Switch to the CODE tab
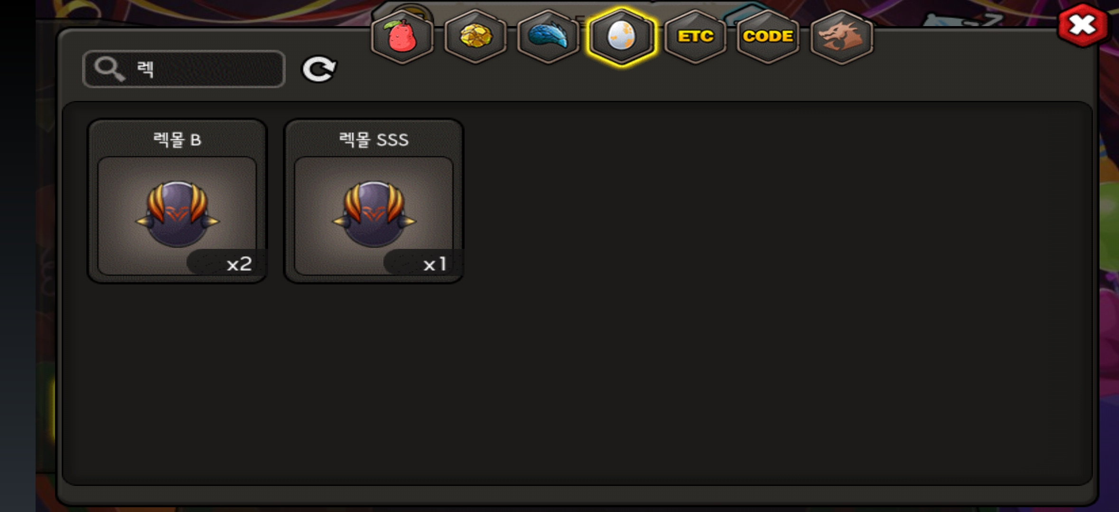 coord(768,37)
